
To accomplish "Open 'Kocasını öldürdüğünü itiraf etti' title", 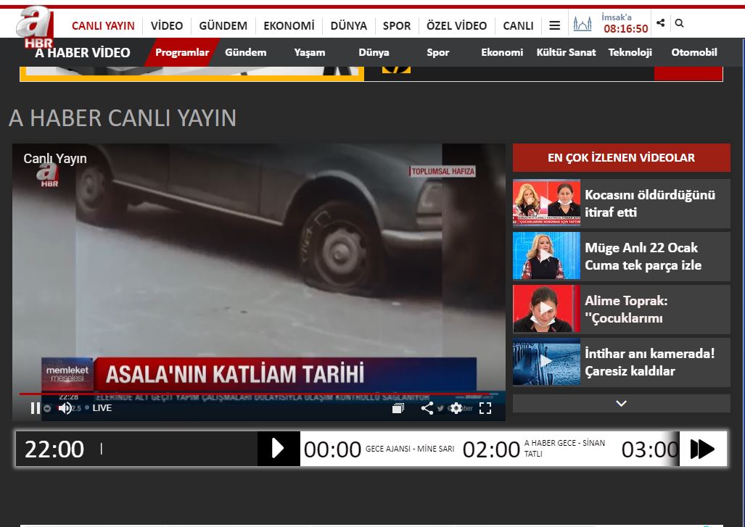I will coord(649,203).
